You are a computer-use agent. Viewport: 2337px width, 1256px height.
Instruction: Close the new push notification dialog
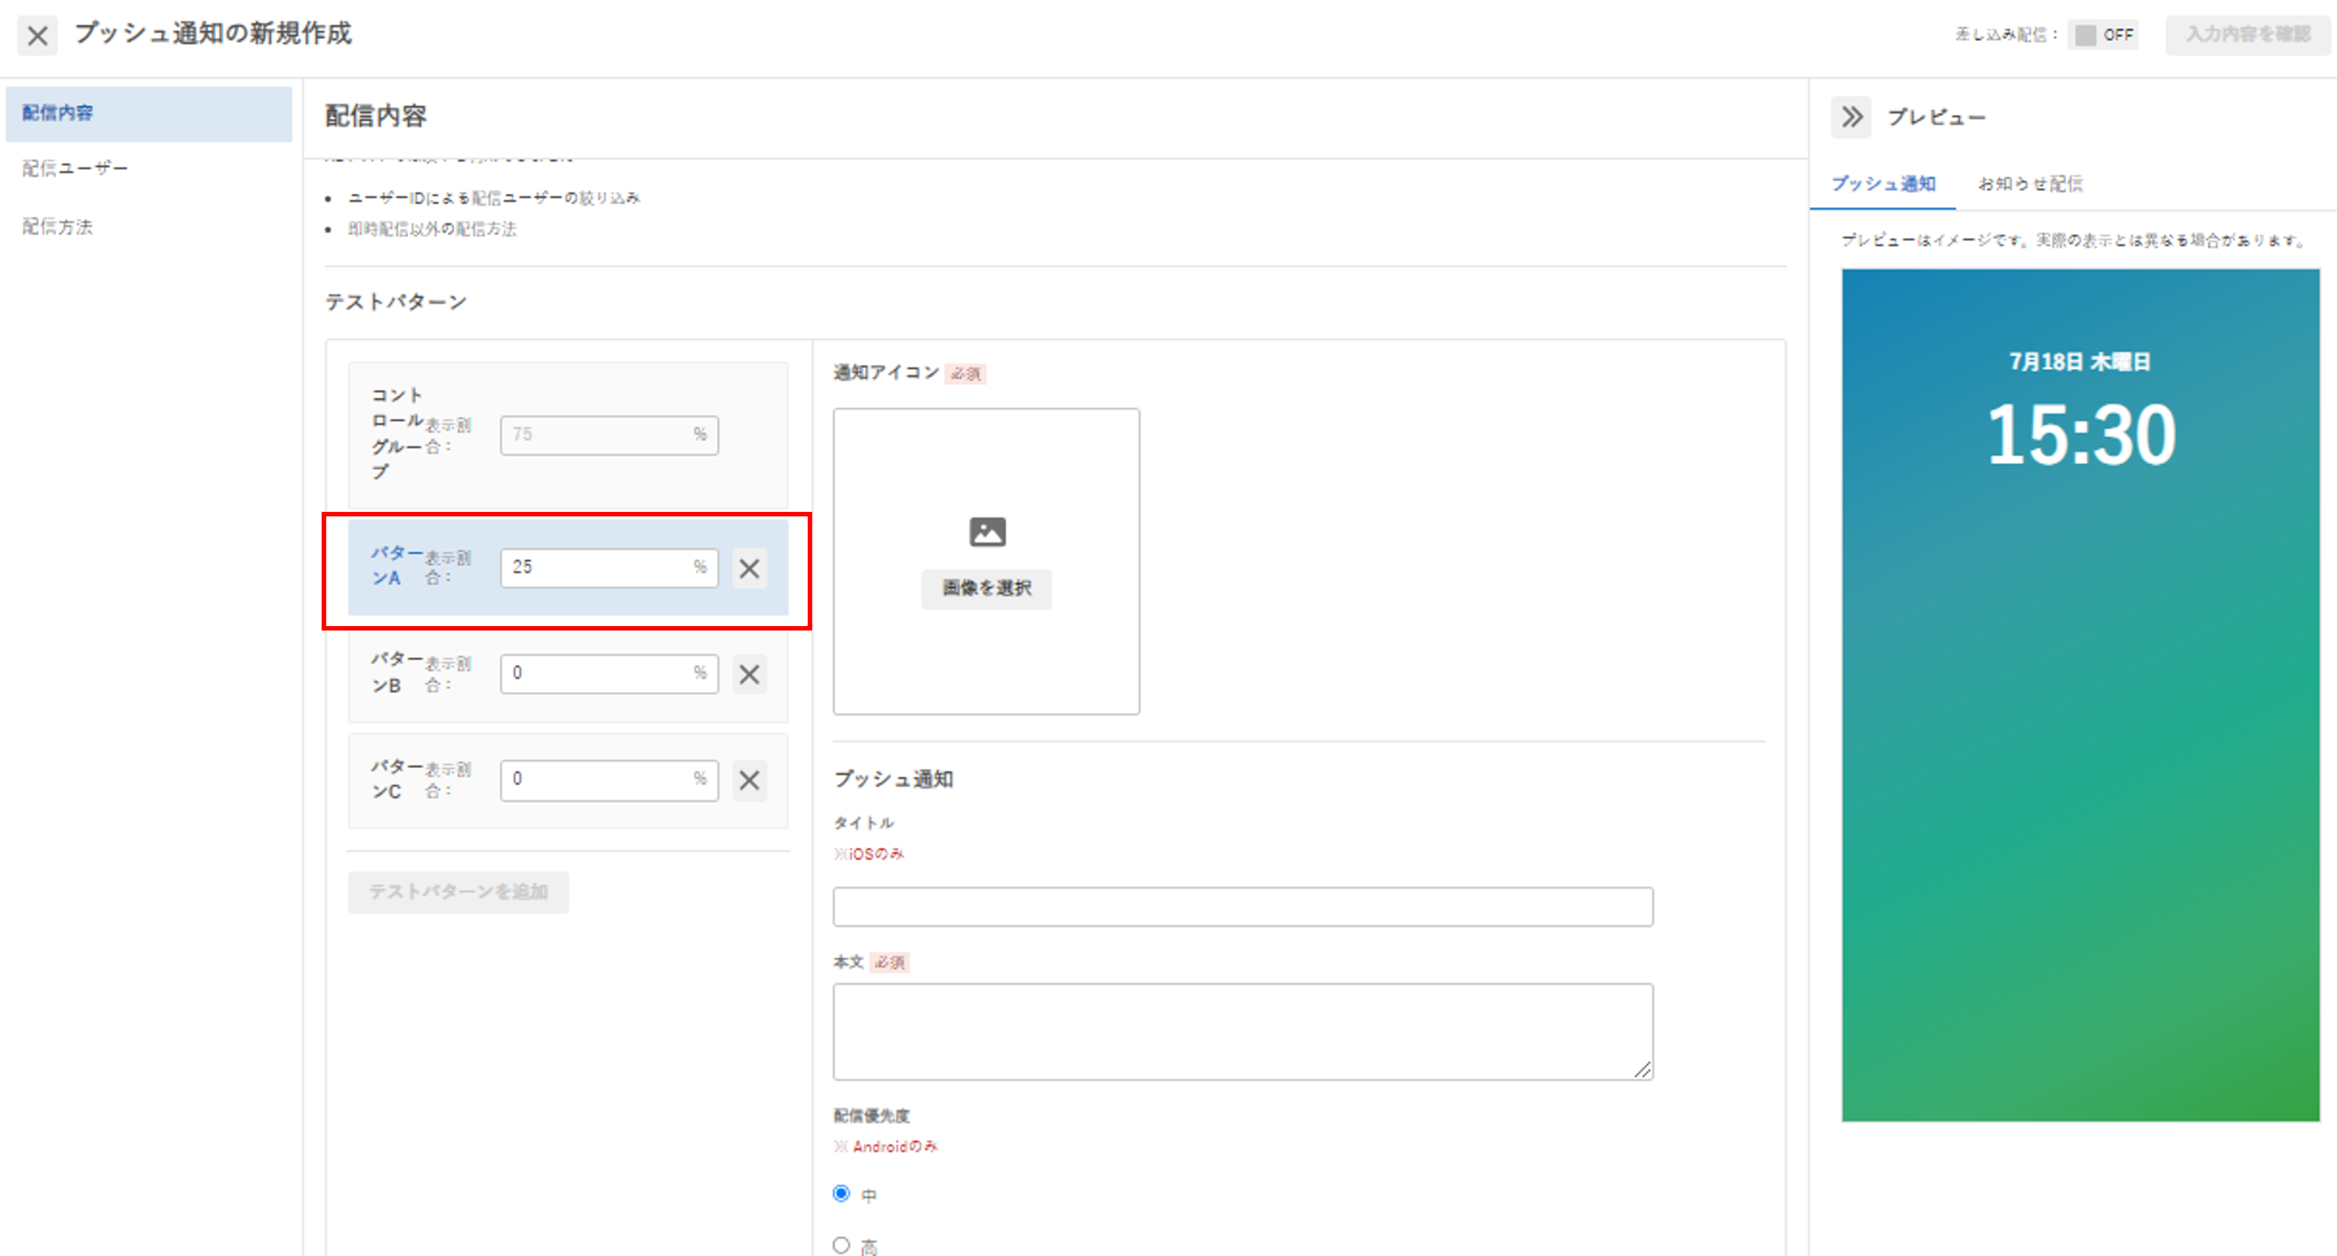(x=37, y=35)
